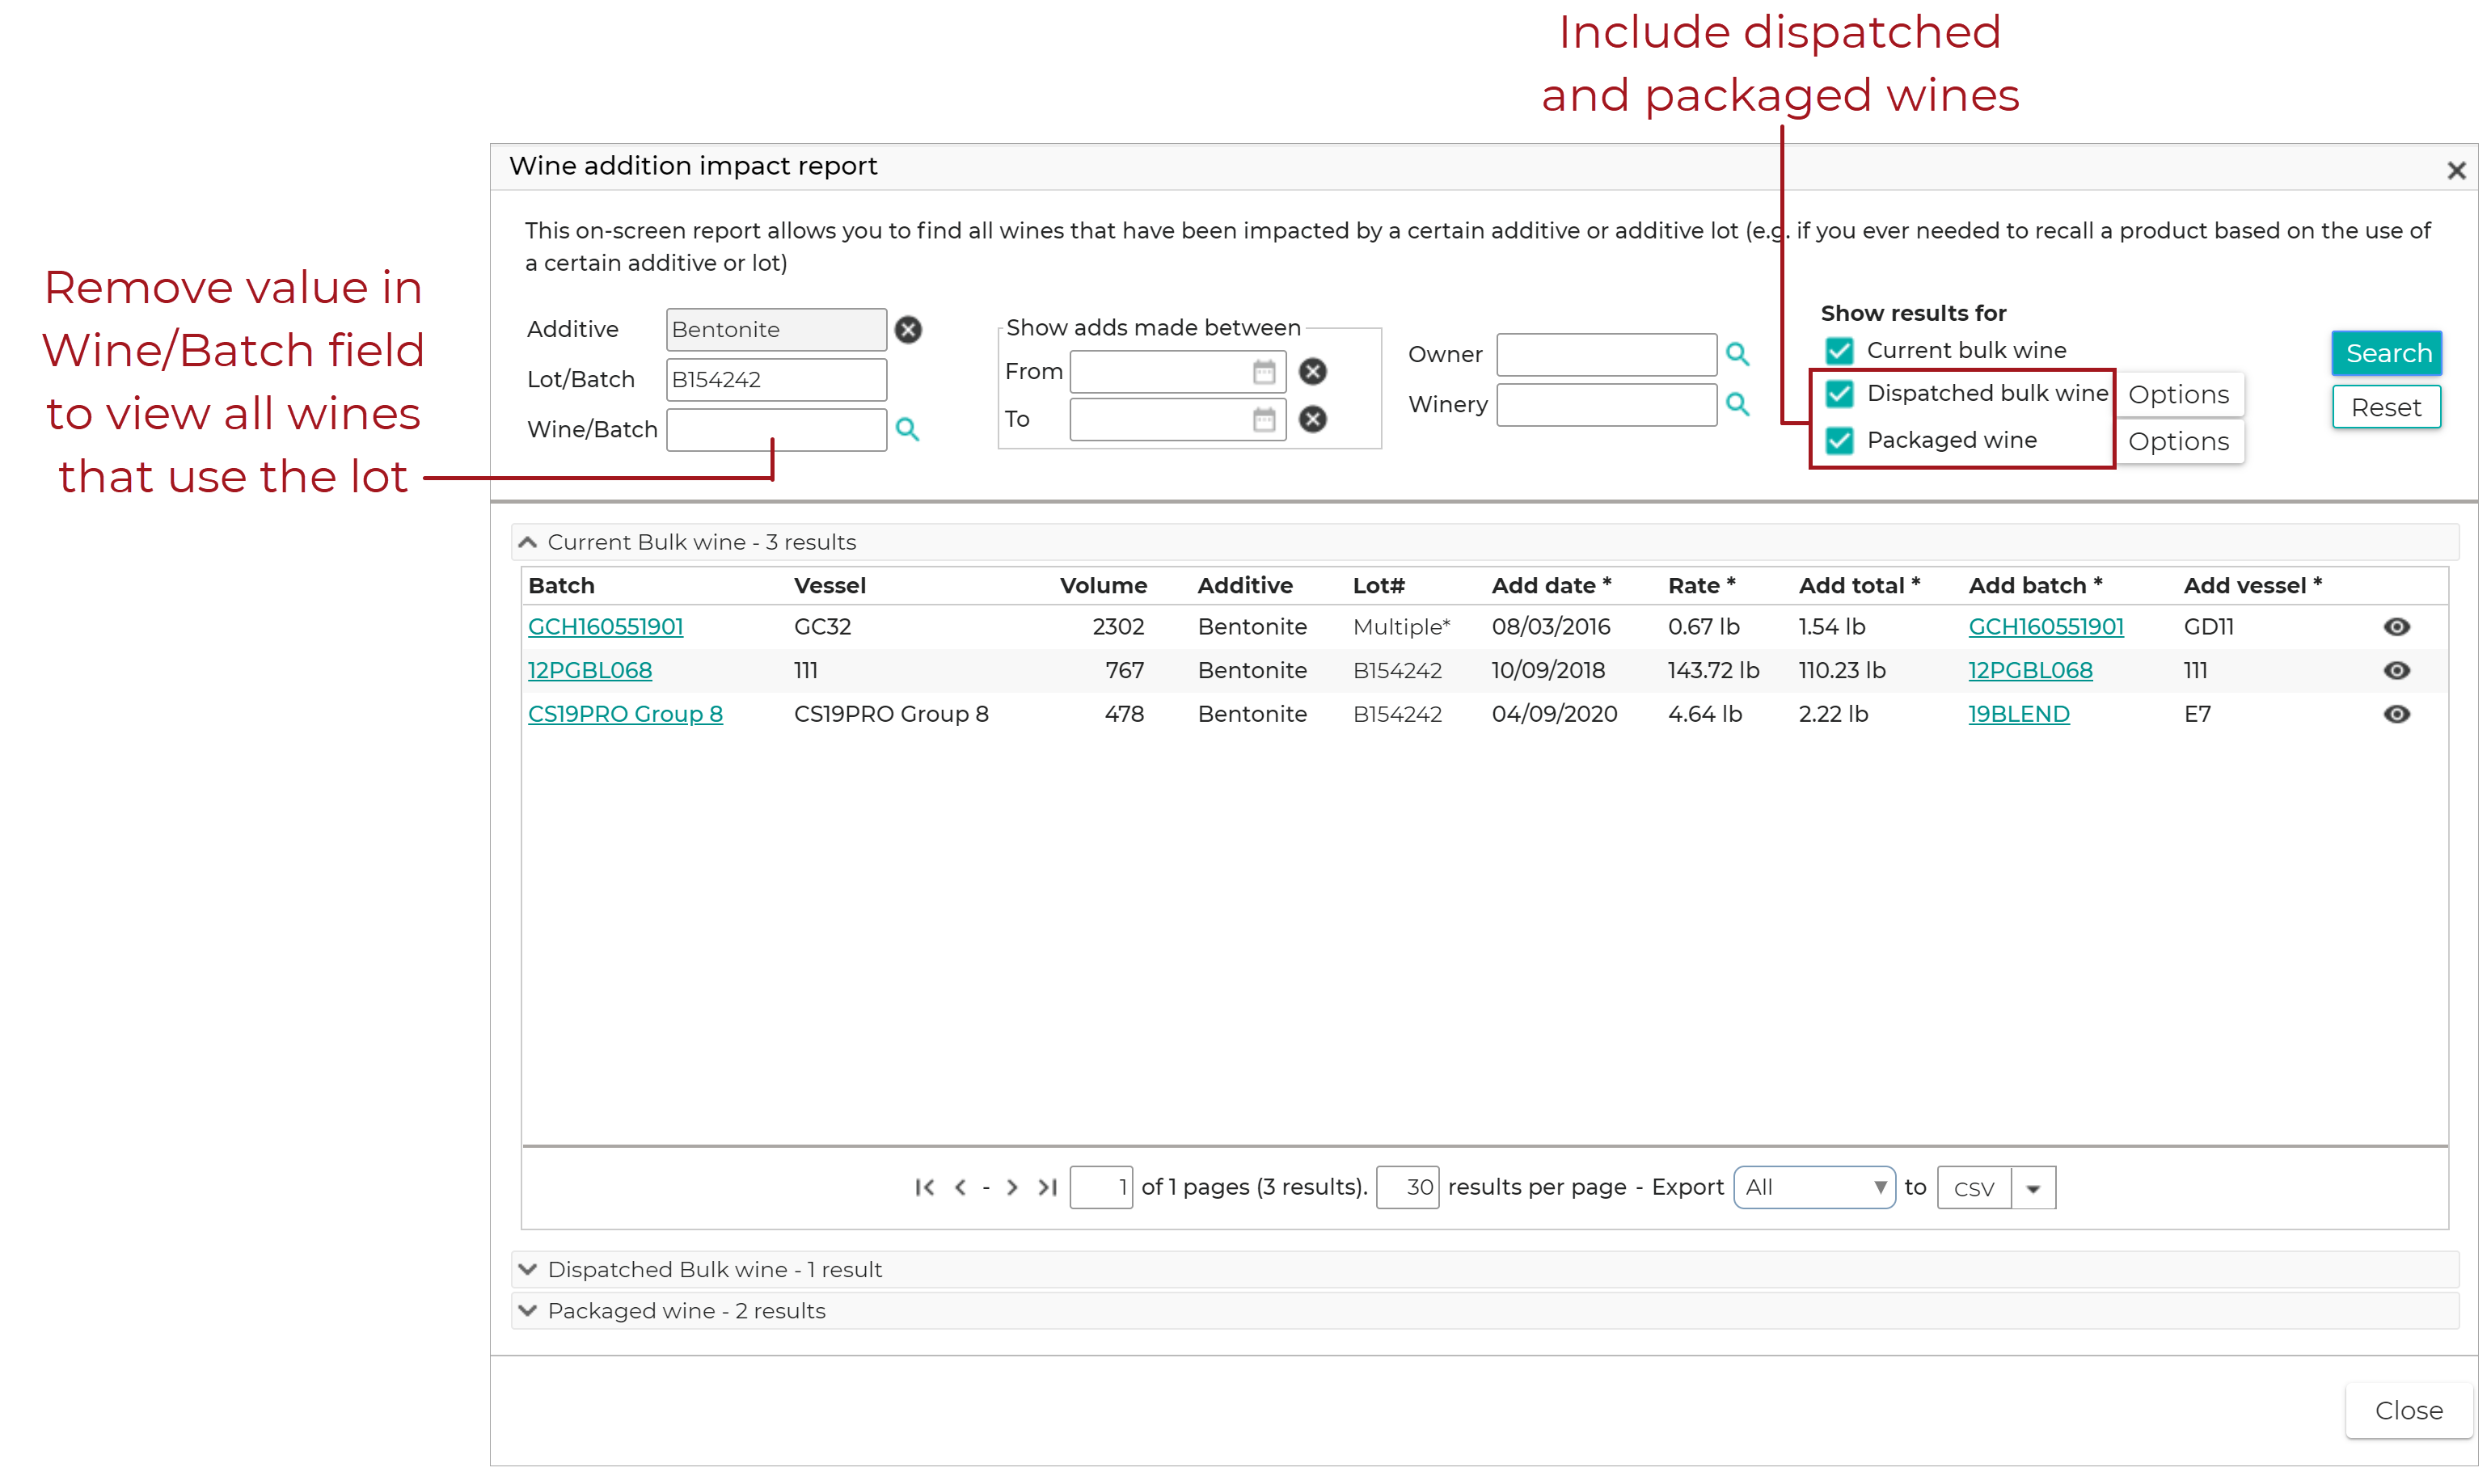
Task: Click Lot# column header
Action: coord(1378,586)
